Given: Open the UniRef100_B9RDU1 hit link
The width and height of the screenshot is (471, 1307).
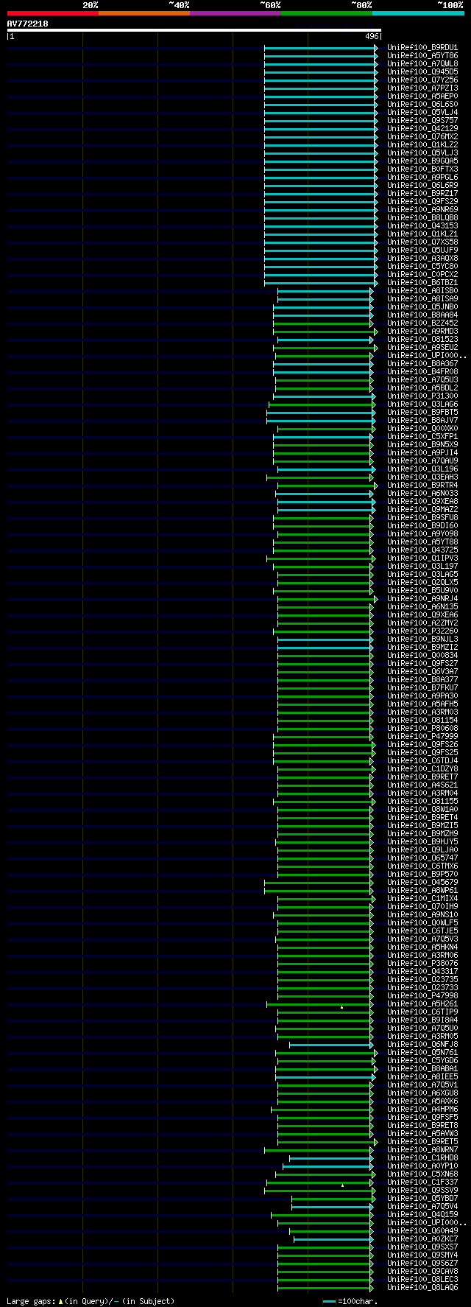Looking at the screenshot, I should coord(422,48).
